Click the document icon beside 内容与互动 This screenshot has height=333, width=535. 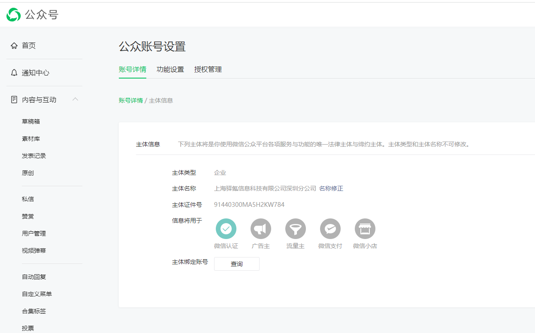click(x=14, y=100)
